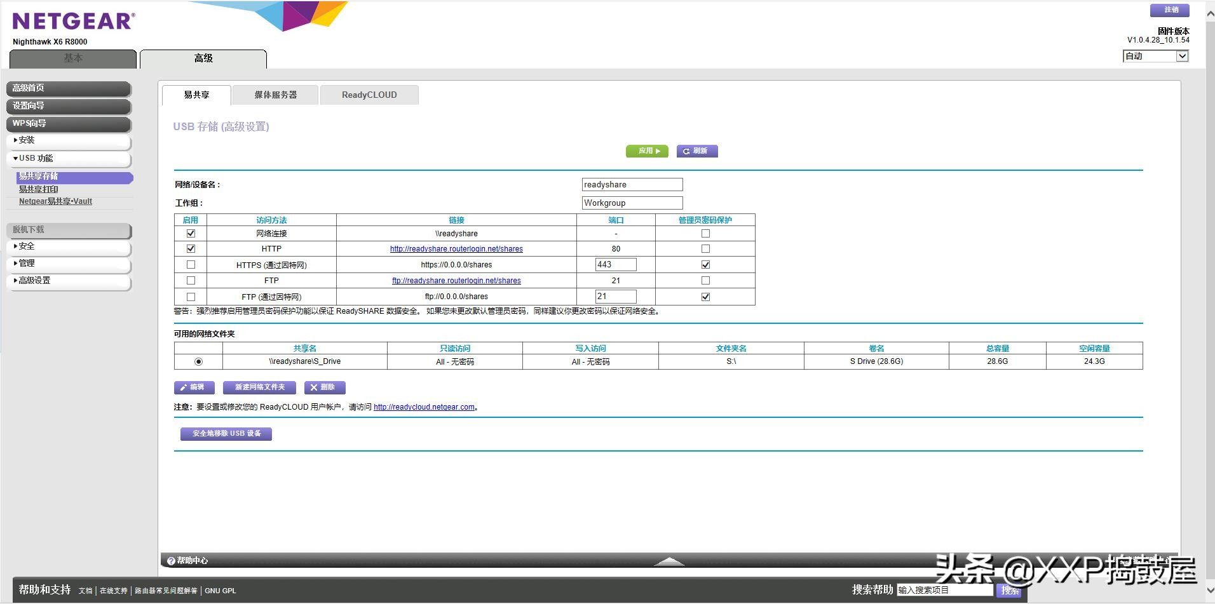Viewport: 1215px width, 604px height.
Task: Click the help center question mark icon
Action: point(171,561)
